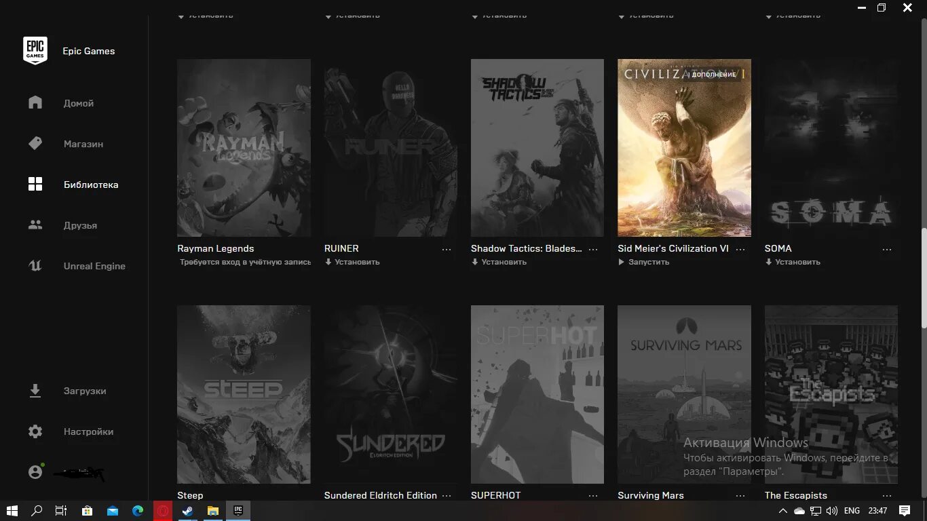Launch Microsoft Edge from the taskbar

138,510
